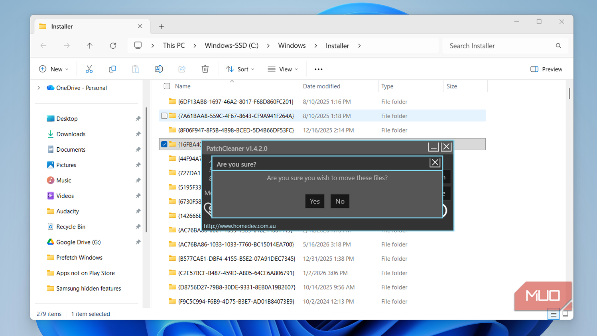Open Music in the sidebar
Screen dimensions: 597x336
tap(63, 180)
